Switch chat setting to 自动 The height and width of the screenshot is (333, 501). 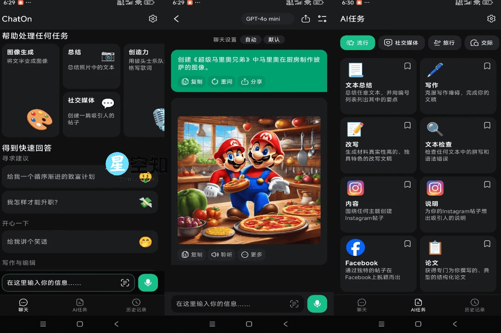pos(251,39)
